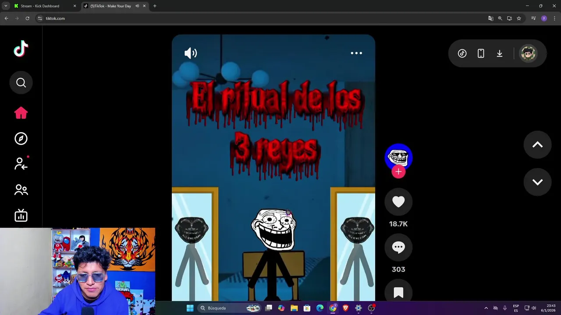
Task: Open Microsoft Store from the taskbar
Action: pyautogui.click(x=307, y=308)
